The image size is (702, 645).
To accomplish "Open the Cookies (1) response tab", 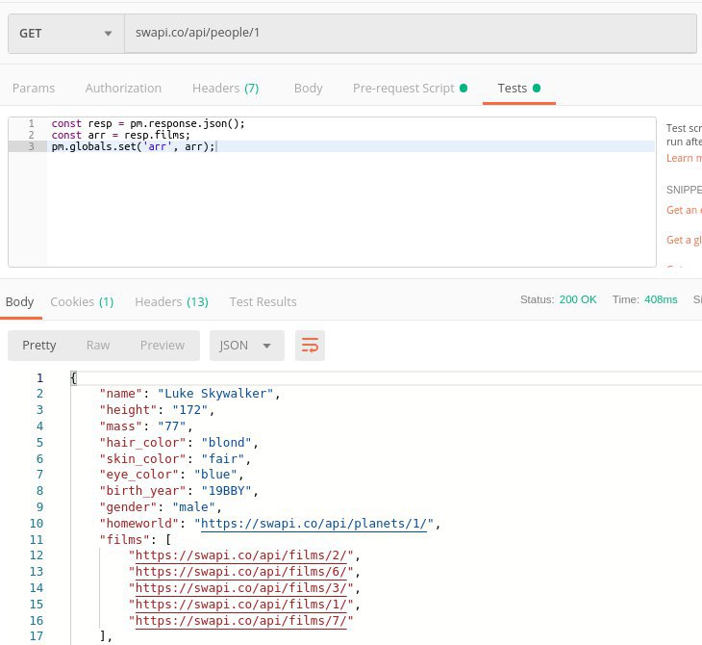I will click(x=82, y=302).
